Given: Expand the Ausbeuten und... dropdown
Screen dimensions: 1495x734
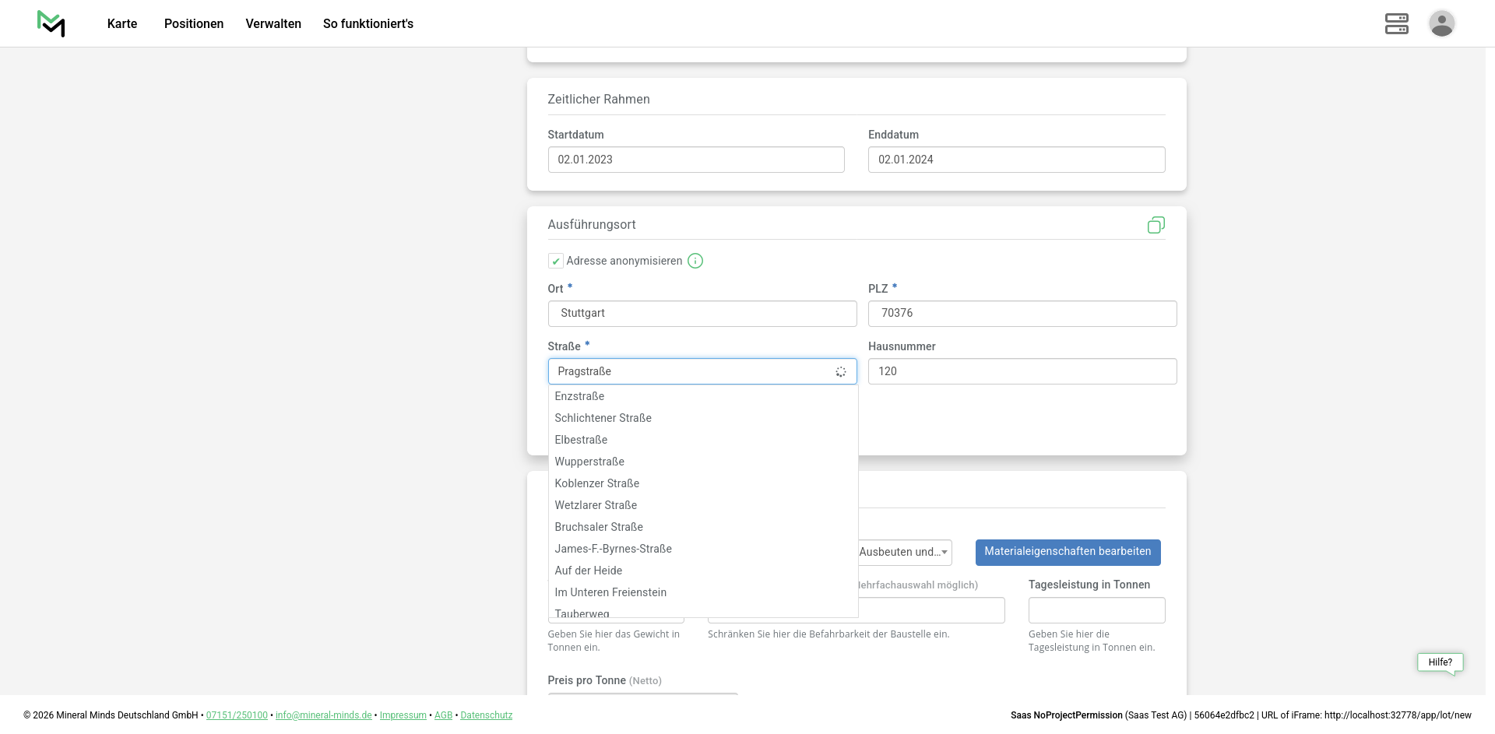Looking at the screenshot, I should coord(905,552).
